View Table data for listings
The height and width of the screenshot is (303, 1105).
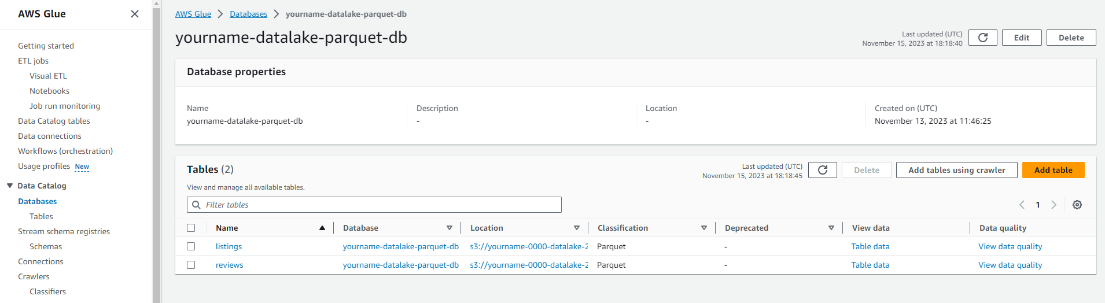[x=870, y=246]
